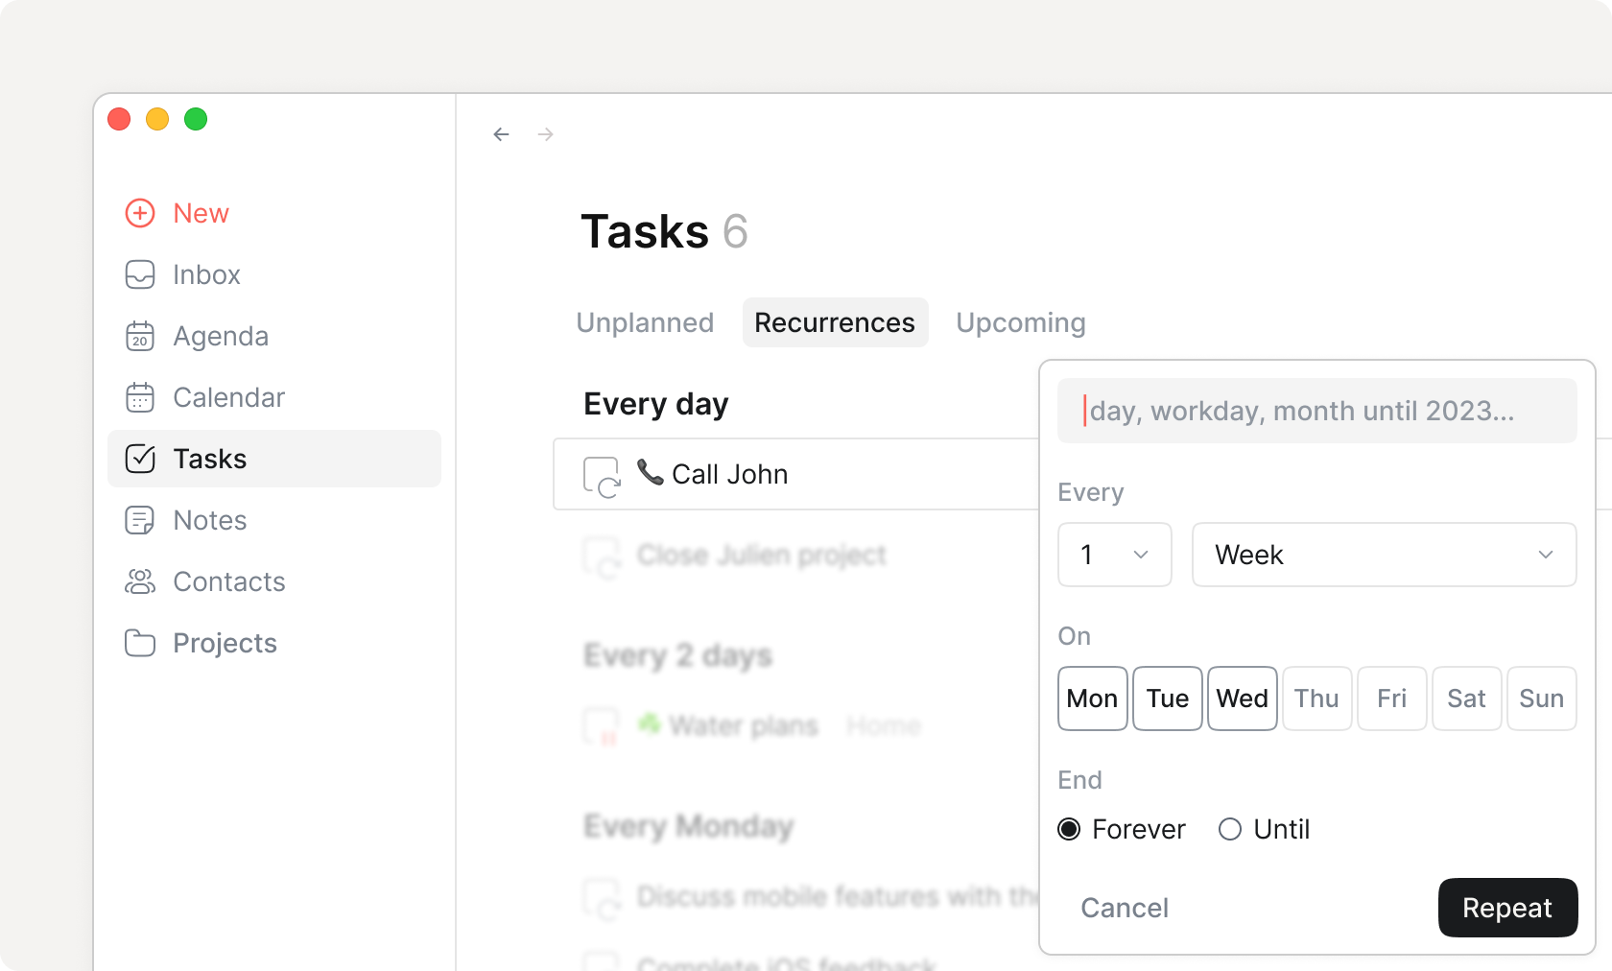The height and width of the screenshot is (971, 1612).
Task: Click the Projects folder icon
Action: point(139,643)
